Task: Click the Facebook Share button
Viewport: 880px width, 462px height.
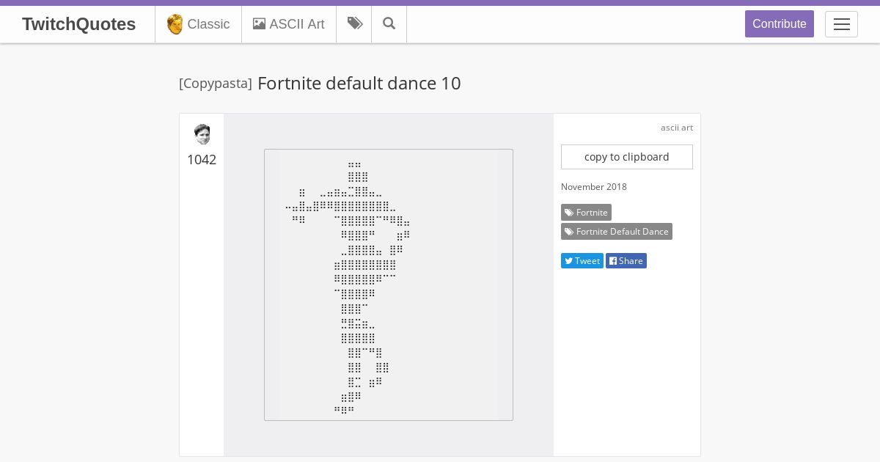Action: tap(626, 261)
